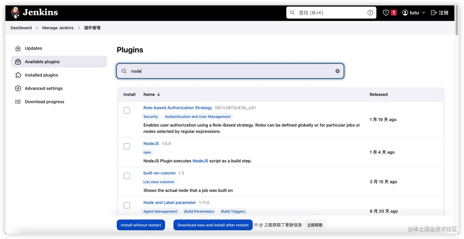
Task: Open Installed plugins section
Action: (59, 75)
